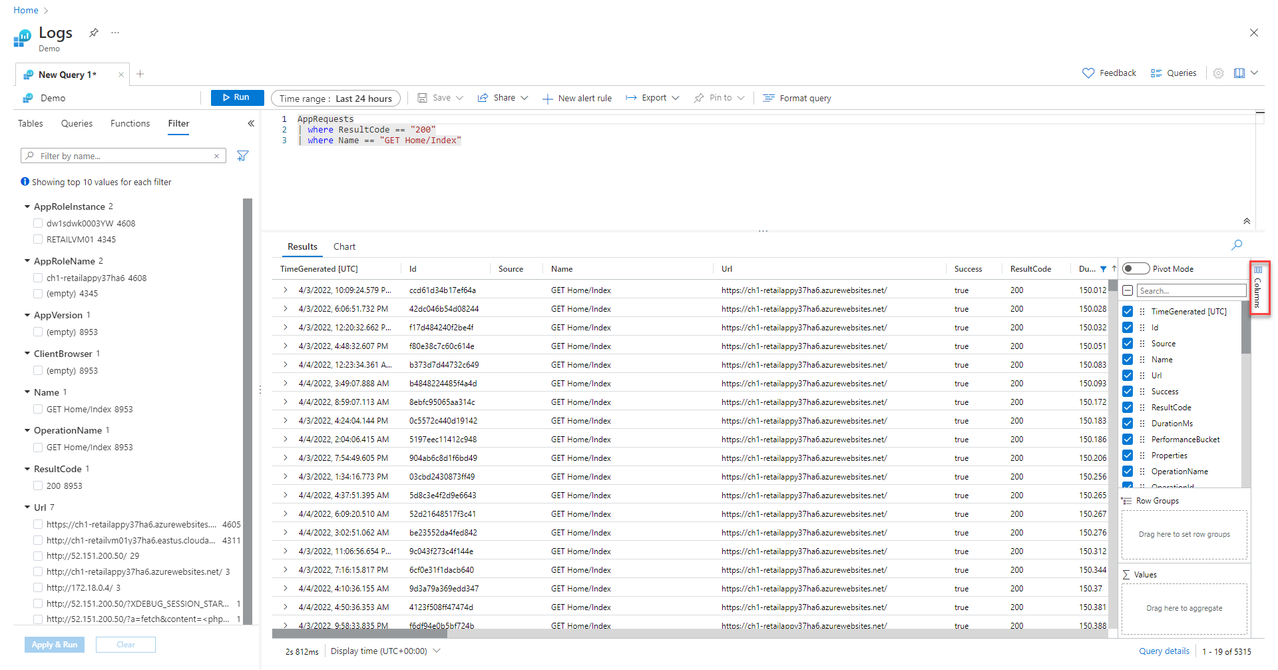This screenshot has width=1278, height=670.
Task: Add a new query tab with plus
Action: coord(140,74)
